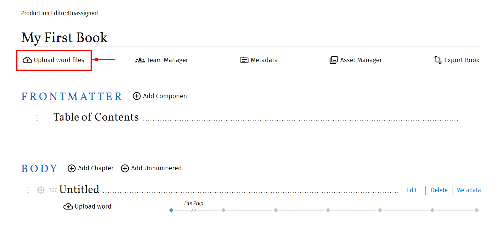The height and width of the screenshot is (236, 501).
Task: Grab the drag handle beside Table of Contents
Action: pyautogui.click(x=37, y=118)
